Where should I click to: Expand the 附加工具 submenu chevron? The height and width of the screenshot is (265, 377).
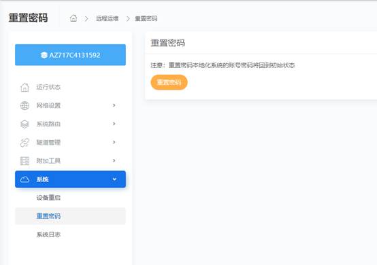tap(114, 160)
